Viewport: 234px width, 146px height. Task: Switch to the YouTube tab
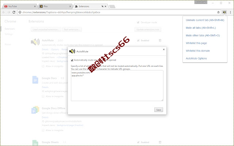point(19,7)
